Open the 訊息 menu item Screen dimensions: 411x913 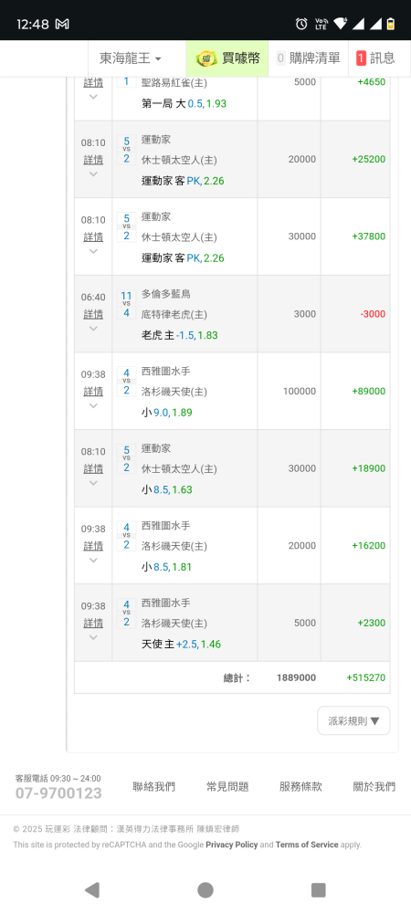(x=375, y=58)
